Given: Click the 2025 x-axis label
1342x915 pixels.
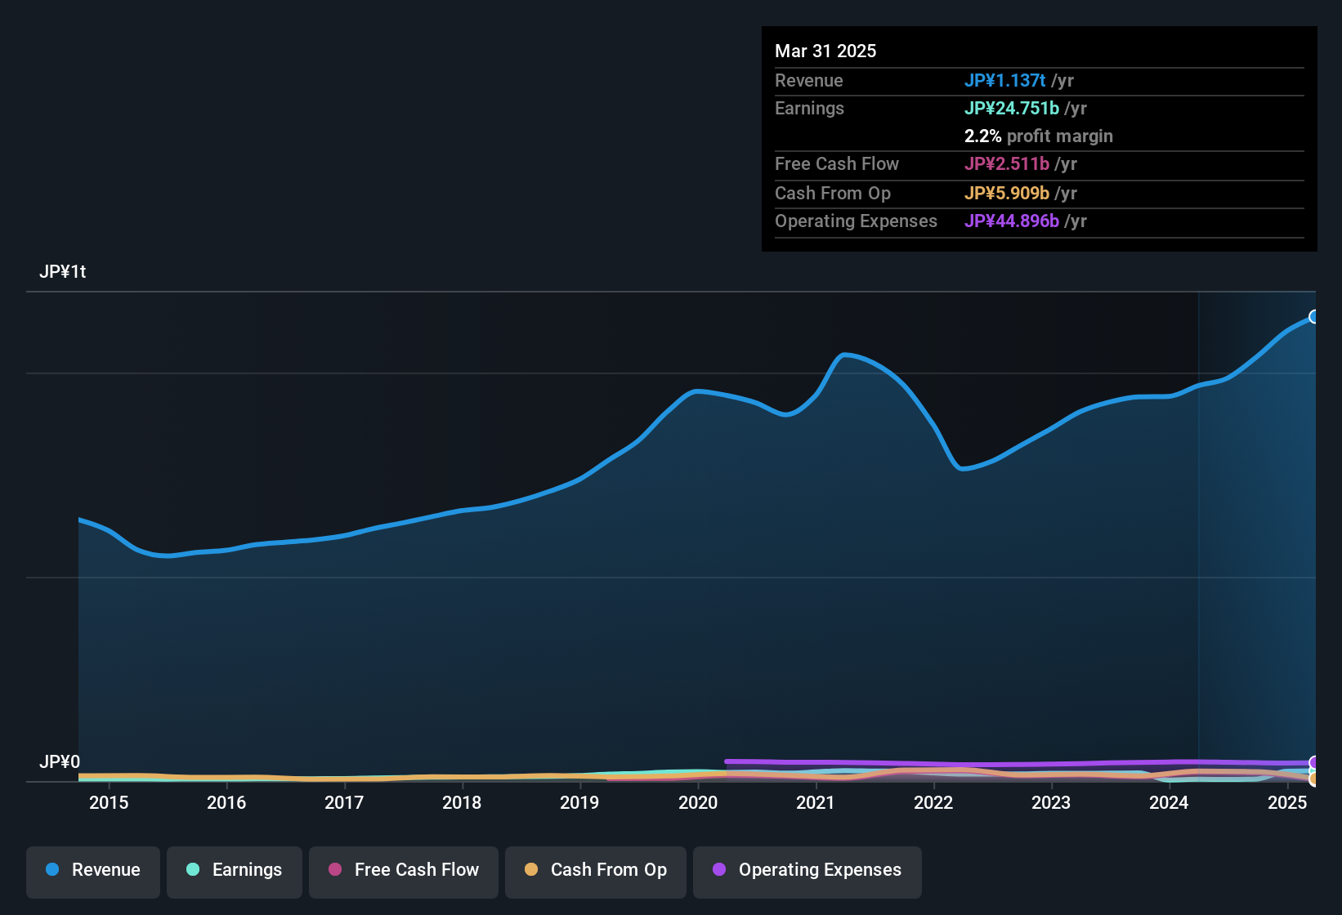Looking at the screenshot, I should point(1287,802).
